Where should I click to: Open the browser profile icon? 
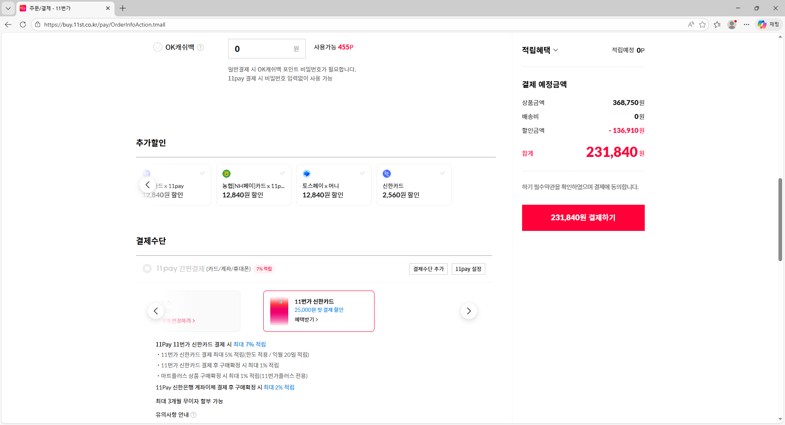click(x=732, y=25)
